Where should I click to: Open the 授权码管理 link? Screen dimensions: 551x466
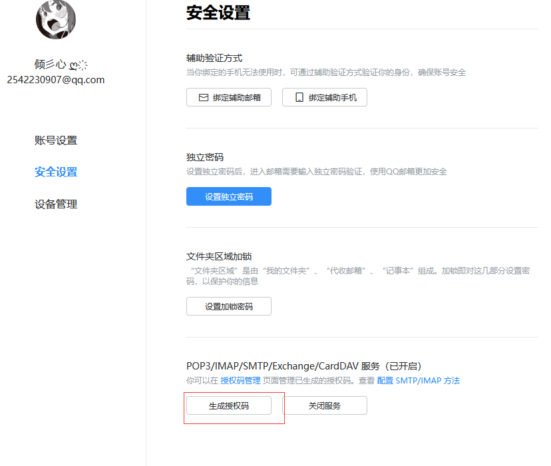(240, 381)
